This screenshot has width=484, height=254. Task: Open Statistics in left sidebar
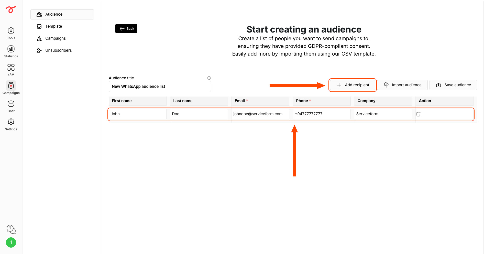click(x=11, y=52)
